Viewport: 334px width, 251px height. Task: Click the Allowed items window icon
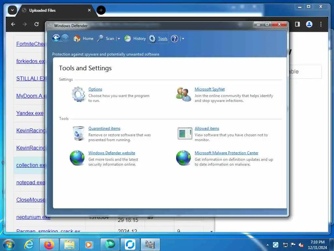pos(185,133)
